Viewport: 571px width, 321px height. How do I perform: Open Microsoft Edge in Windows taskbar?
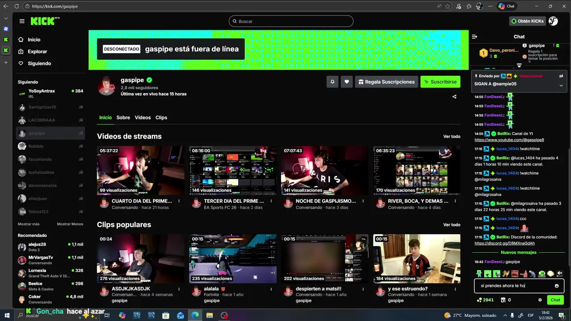[195, 315]
